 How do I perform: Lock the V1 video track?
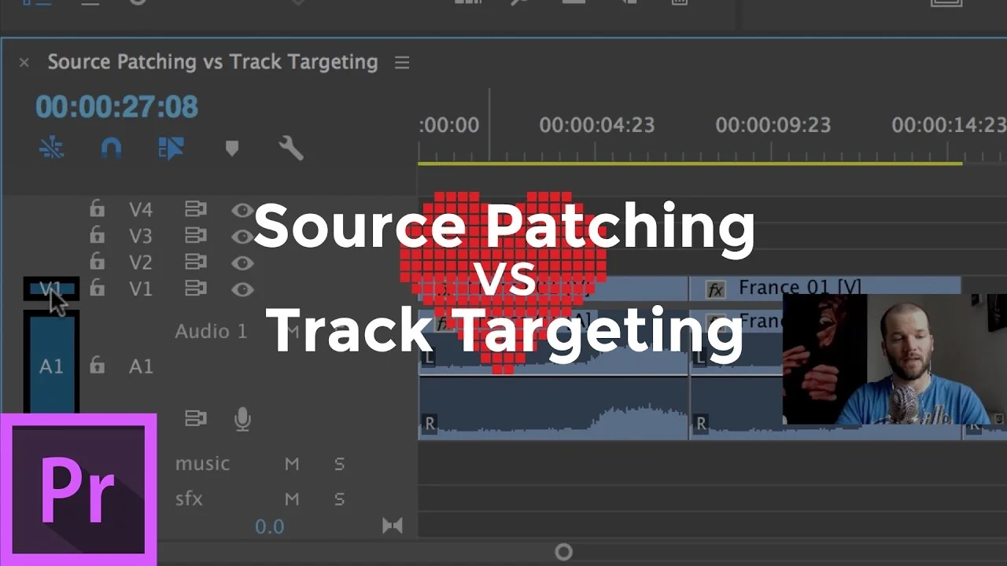[97, 289]
